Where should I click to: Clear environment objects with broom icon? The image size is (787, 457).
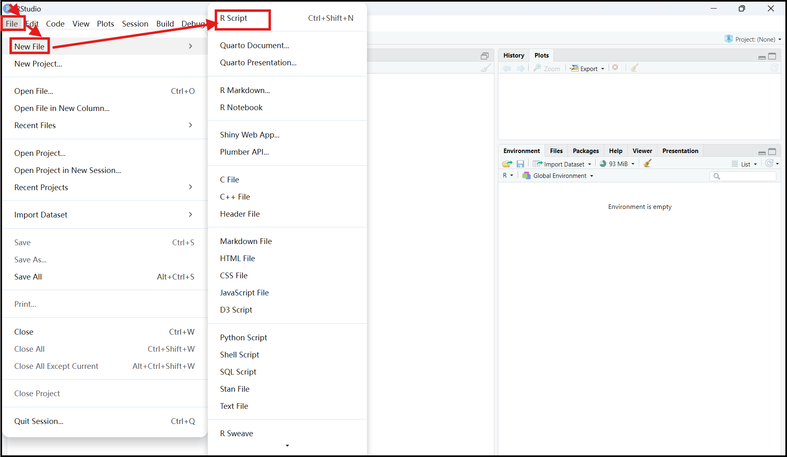(647, 164)
